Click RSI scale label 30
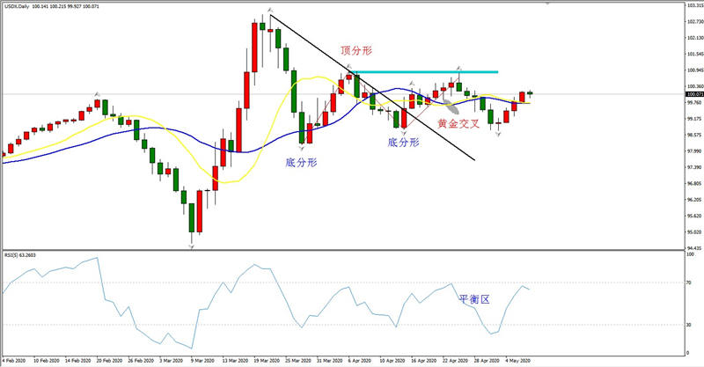Screen dimensions: 704x367 click(x=689, y=325)
